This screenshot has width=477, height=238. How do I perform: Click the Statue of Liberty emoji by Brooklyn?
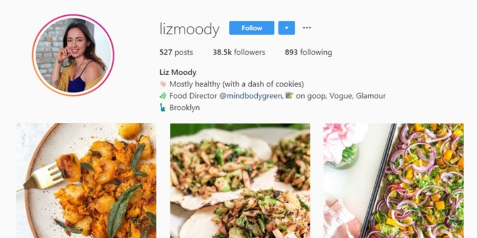tap(163, 107)
